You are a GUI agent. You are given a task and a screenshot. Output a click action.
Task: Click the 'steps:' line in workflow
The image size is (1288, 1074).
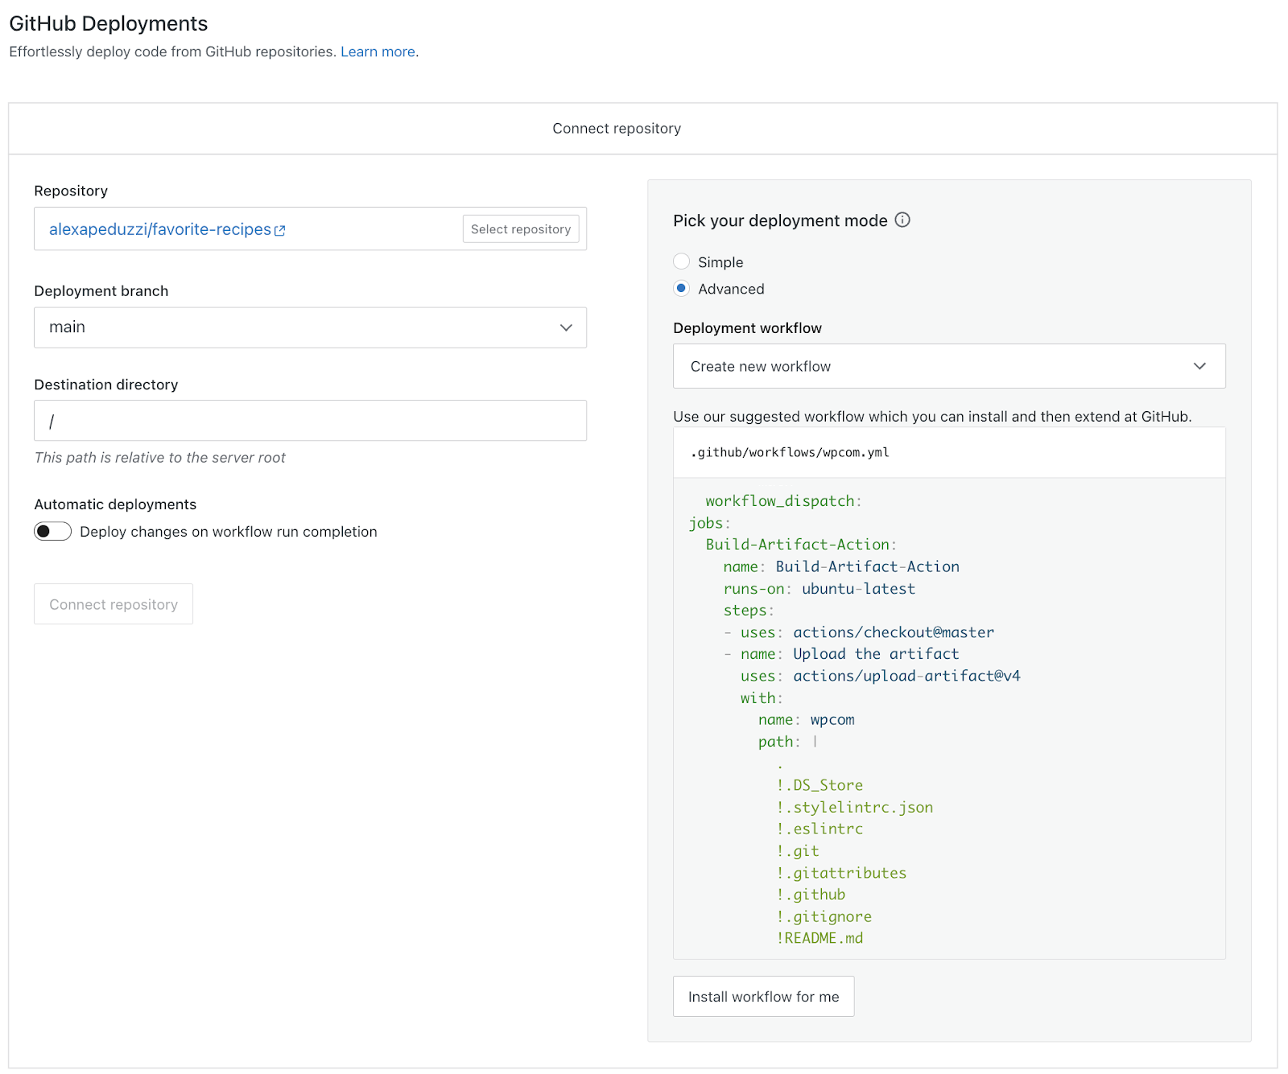(x=749, y=611)
